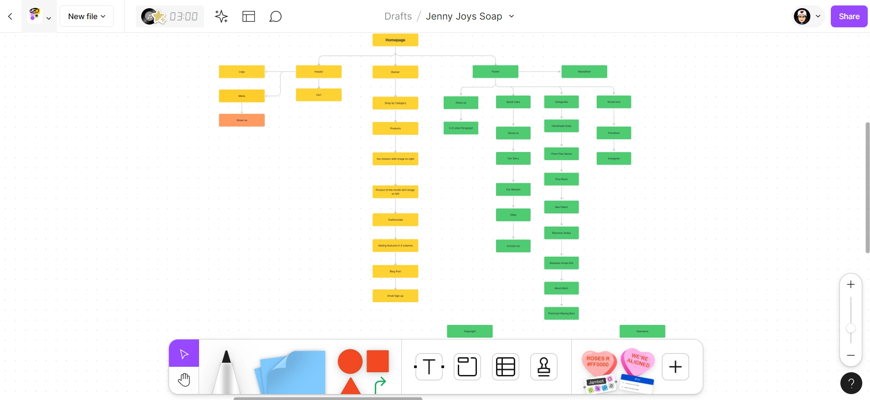Screen dimensions: 870x400
Task: Click the purple Share button
Action: 849,16
